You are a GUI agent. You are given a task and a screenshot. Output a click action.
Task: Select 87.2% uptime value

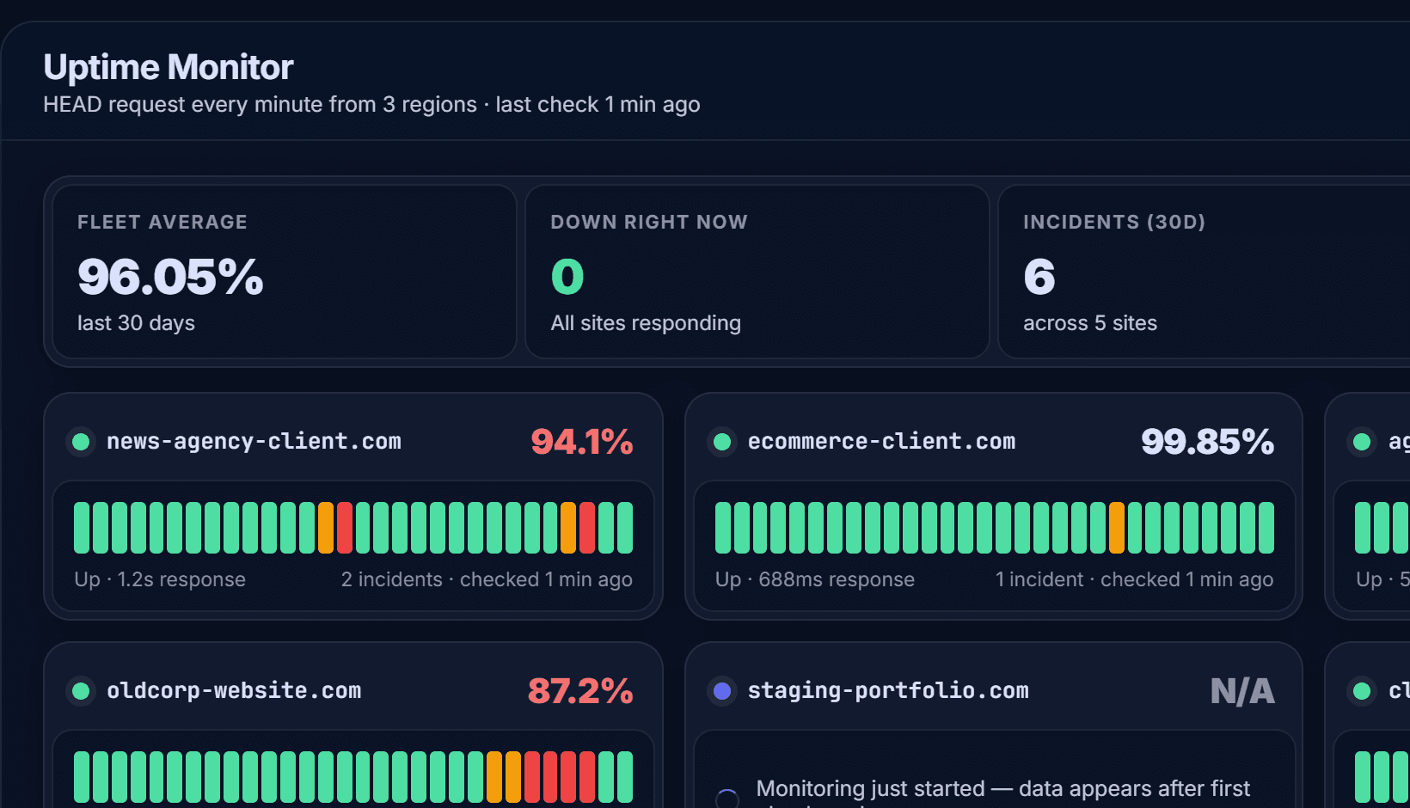tap(580, 691)
